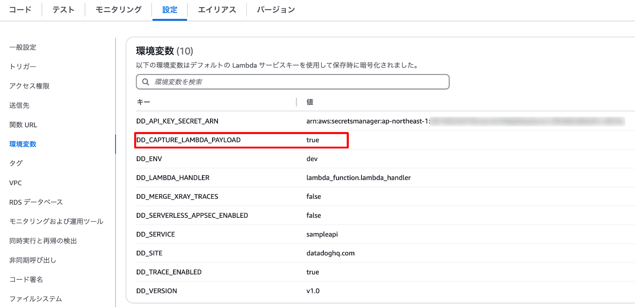635x307 pixels.
Task: Open 一般設定 in the sidebar
Action: click(23, 47)
